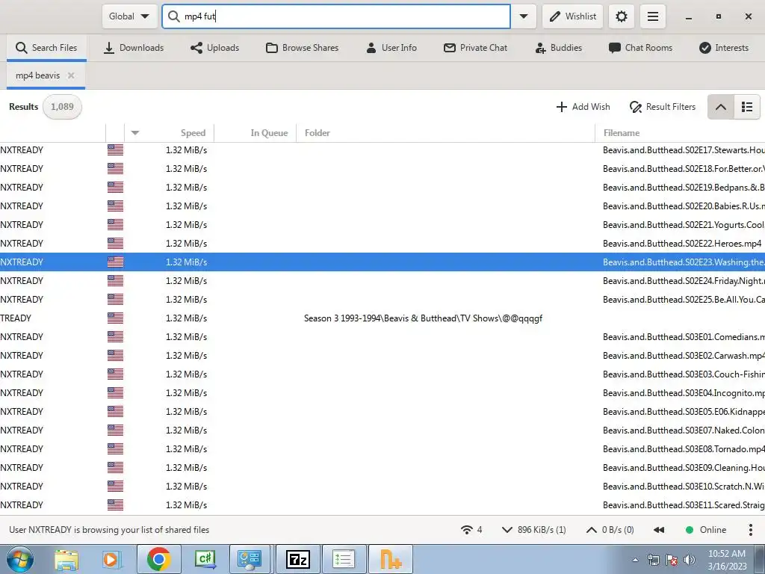Open 7-Zip from the taskbar
This screenshot has height=574, width=765.
[x=297, y=559]
